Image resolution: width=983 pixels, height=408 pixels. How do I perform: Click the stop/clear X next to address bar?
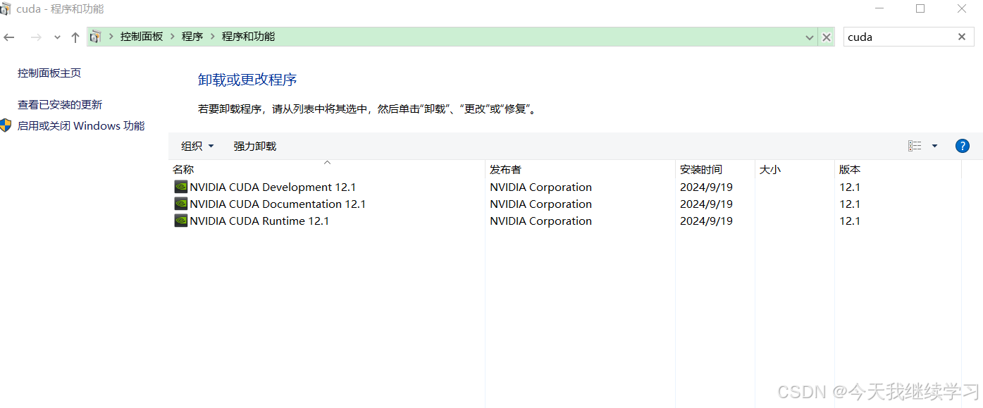[827, 37]
